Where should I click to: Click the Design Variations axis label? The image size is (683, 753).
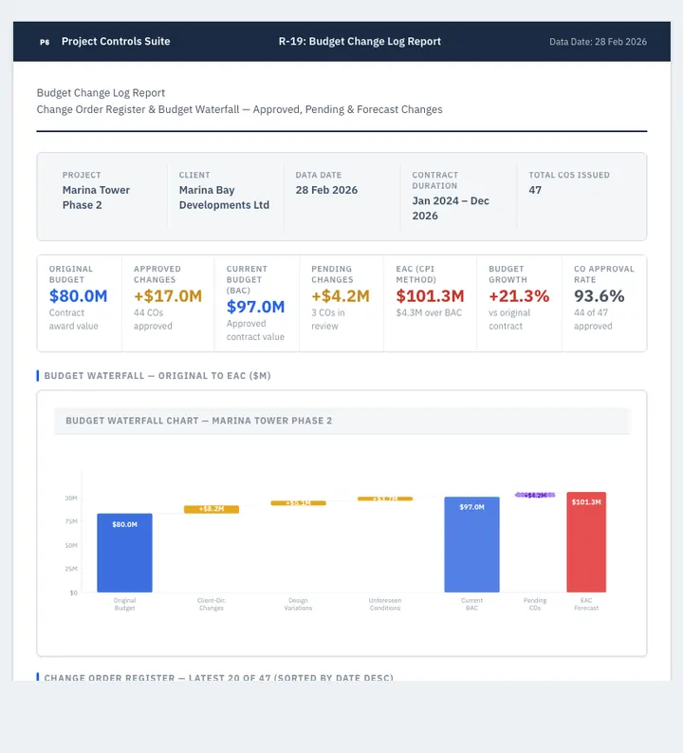click(x=298, y=604)
